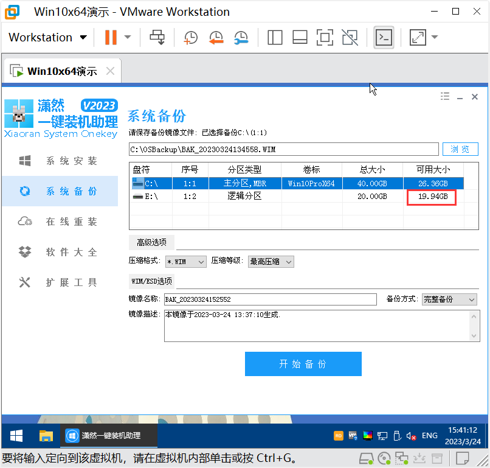
Task: Click the 镜像名称 text field
Action: pos(271,299)
